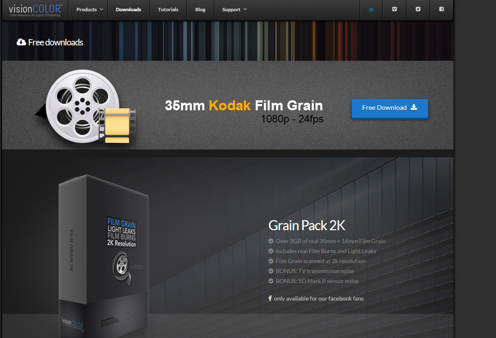Viewport: 496px width, 338px height.
Task: Click the checkmark icon next to TV transmission noise
Action: [x=271, y=271]
